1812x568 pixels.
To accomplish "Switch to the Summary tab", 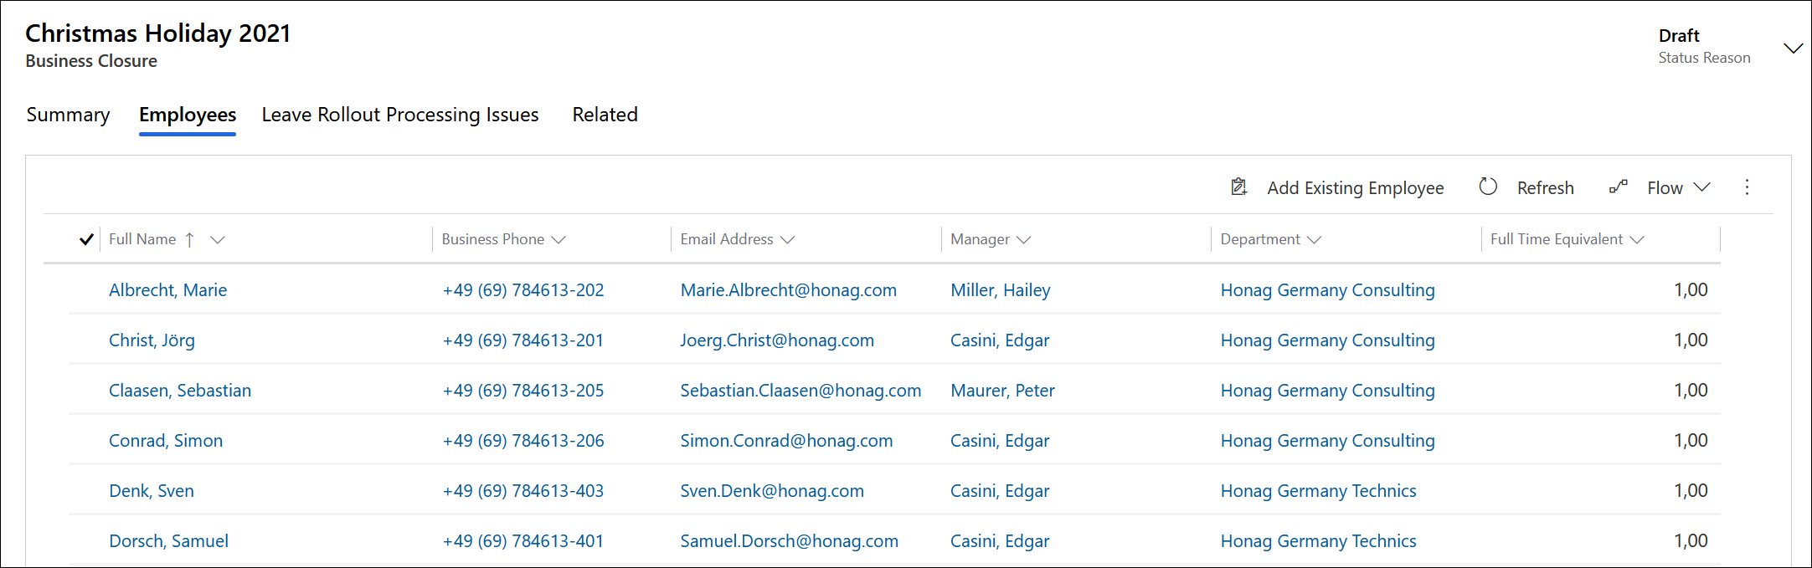I will click(68, 115).
